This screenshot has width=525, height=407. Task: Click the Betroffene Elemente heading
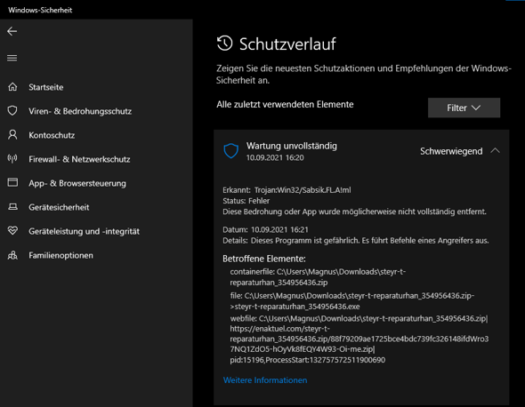[x=264, y=259]
